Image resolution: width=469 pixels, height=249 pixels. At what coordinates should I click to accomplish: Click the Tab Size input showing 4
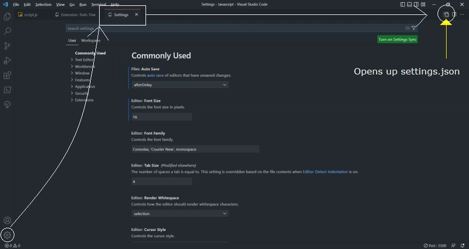162,182
